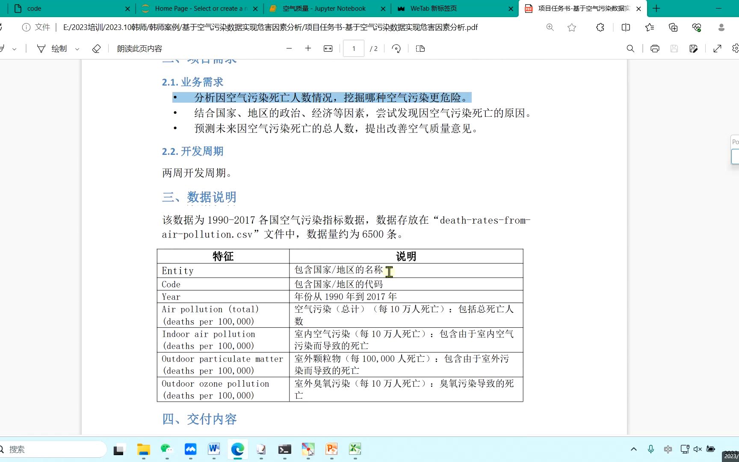This screenshot has height=462, width=739.
Task: Expand the draw tool options dropdown
Action: coord(77,49)
